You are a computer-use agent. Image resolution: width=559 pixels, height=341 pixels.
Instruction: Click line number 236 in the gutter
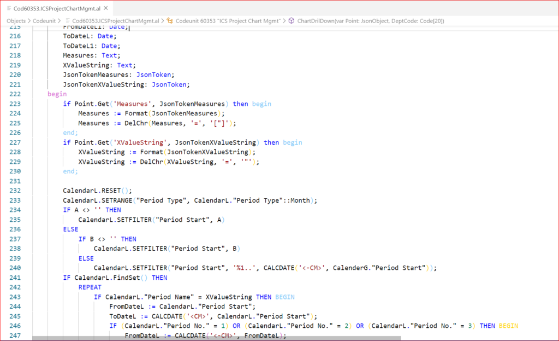tap(15, 229)
